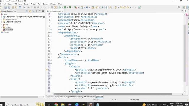Collapse the dependencies fold marker at line 10

51,32
